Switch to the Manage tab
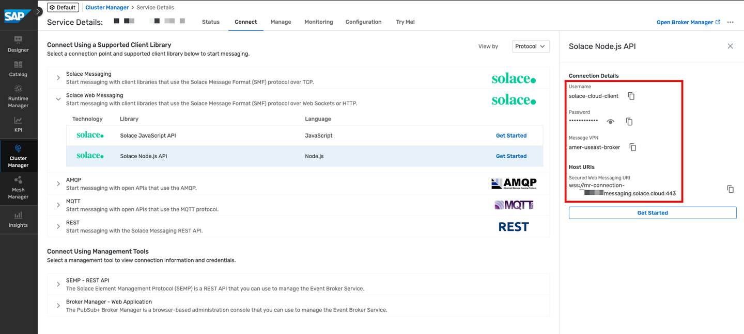This screenshot has width=744, height=334. point(281,22)
